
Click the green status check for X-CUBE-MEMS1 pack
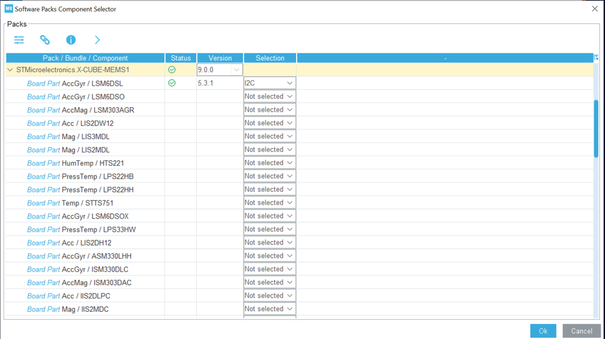tap(172, 70)
